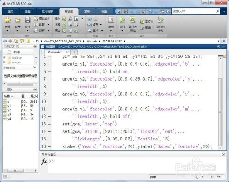This screenshot has height=182, width=229.
Task: Click the quick access save icon
Action: pyautogui.click(x=126, y=11)
